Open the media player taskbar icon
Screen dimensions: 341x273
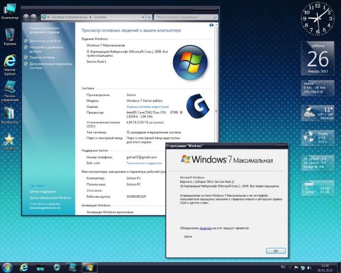[x=57, y=268]
